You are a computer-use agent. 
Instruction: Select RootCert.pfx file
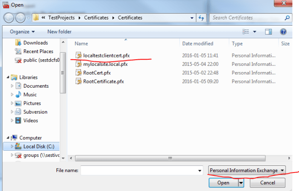[x=97, y=73]
